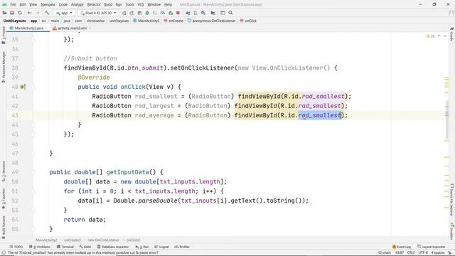Open the Build Variants side panel
Image resolution: width=455 pixels, height=256 pixels.
pos(3,227)
